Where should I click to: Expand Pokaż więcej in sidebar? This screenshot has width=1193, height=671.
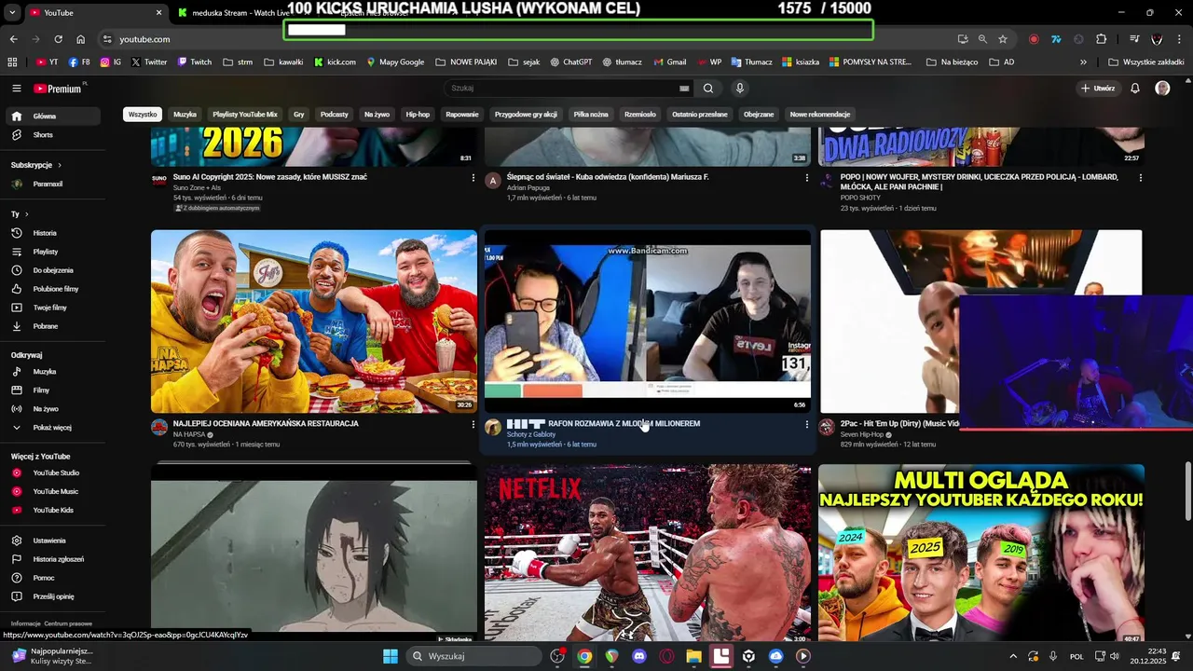[x=50, y=428]
